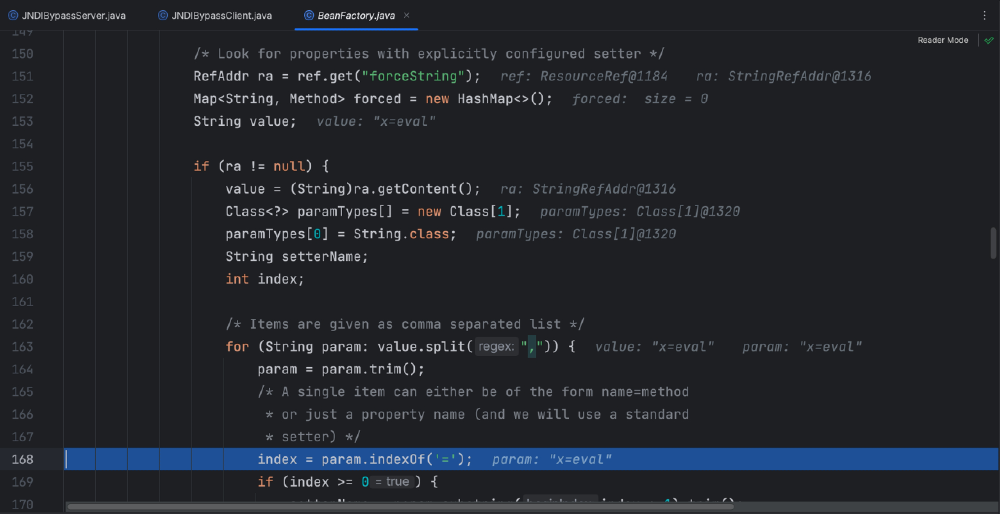The width and height of the screenshot is (1000, 514).
Task: Close the BeanFactory.java tab
Action: tap(406, 15)
